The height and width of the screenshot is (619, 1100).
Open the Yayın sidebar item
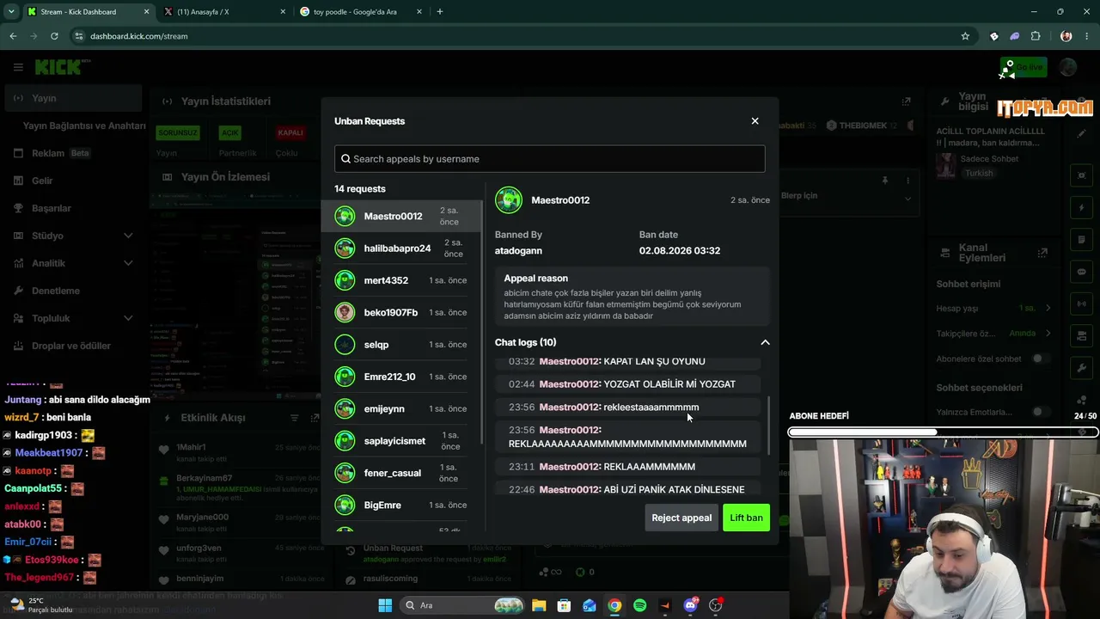pos(72,98)
